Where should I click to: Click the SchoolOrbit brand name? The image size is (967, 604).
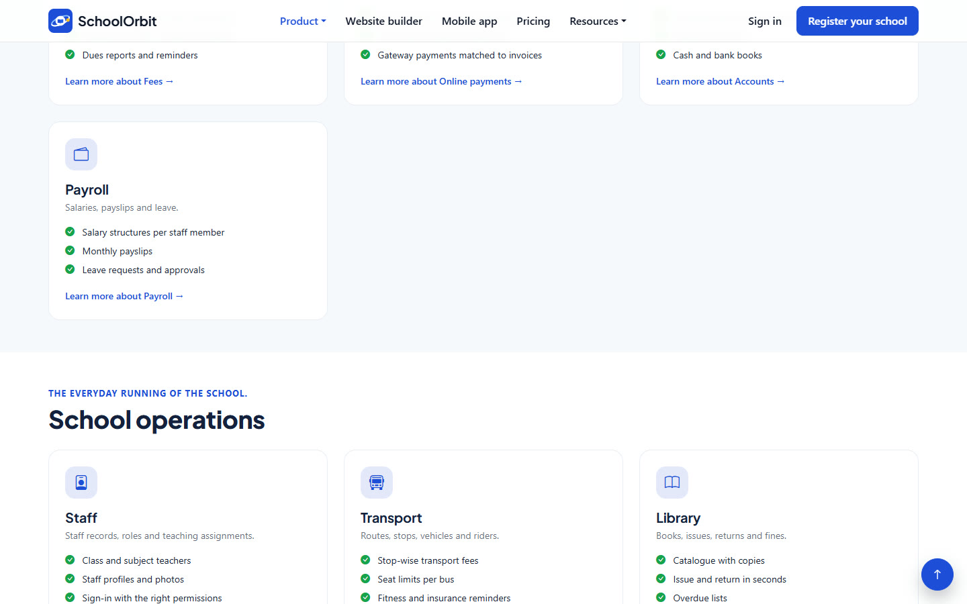118,21
